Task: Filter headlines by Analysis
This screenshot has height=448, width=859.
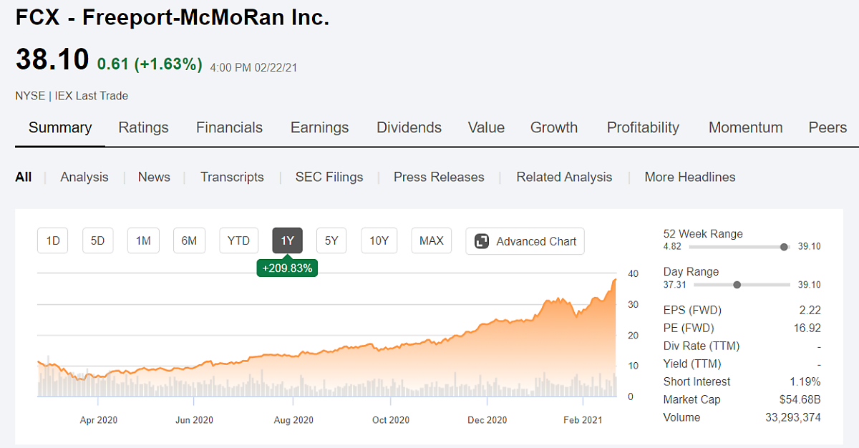Action: tap(84, 177)
